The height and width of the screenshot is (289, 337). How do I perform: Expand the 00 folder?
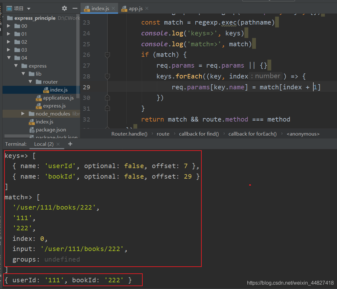tap(9, 26)
